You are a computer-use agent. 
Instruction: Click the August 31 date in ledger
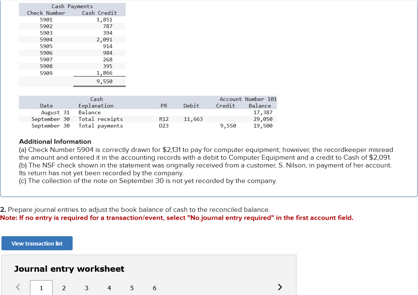[x=55, y=112]
